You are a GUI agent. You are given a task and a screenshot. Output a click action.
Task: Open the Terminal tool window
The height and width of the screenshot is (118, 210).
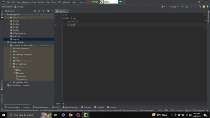coord(99,107)
